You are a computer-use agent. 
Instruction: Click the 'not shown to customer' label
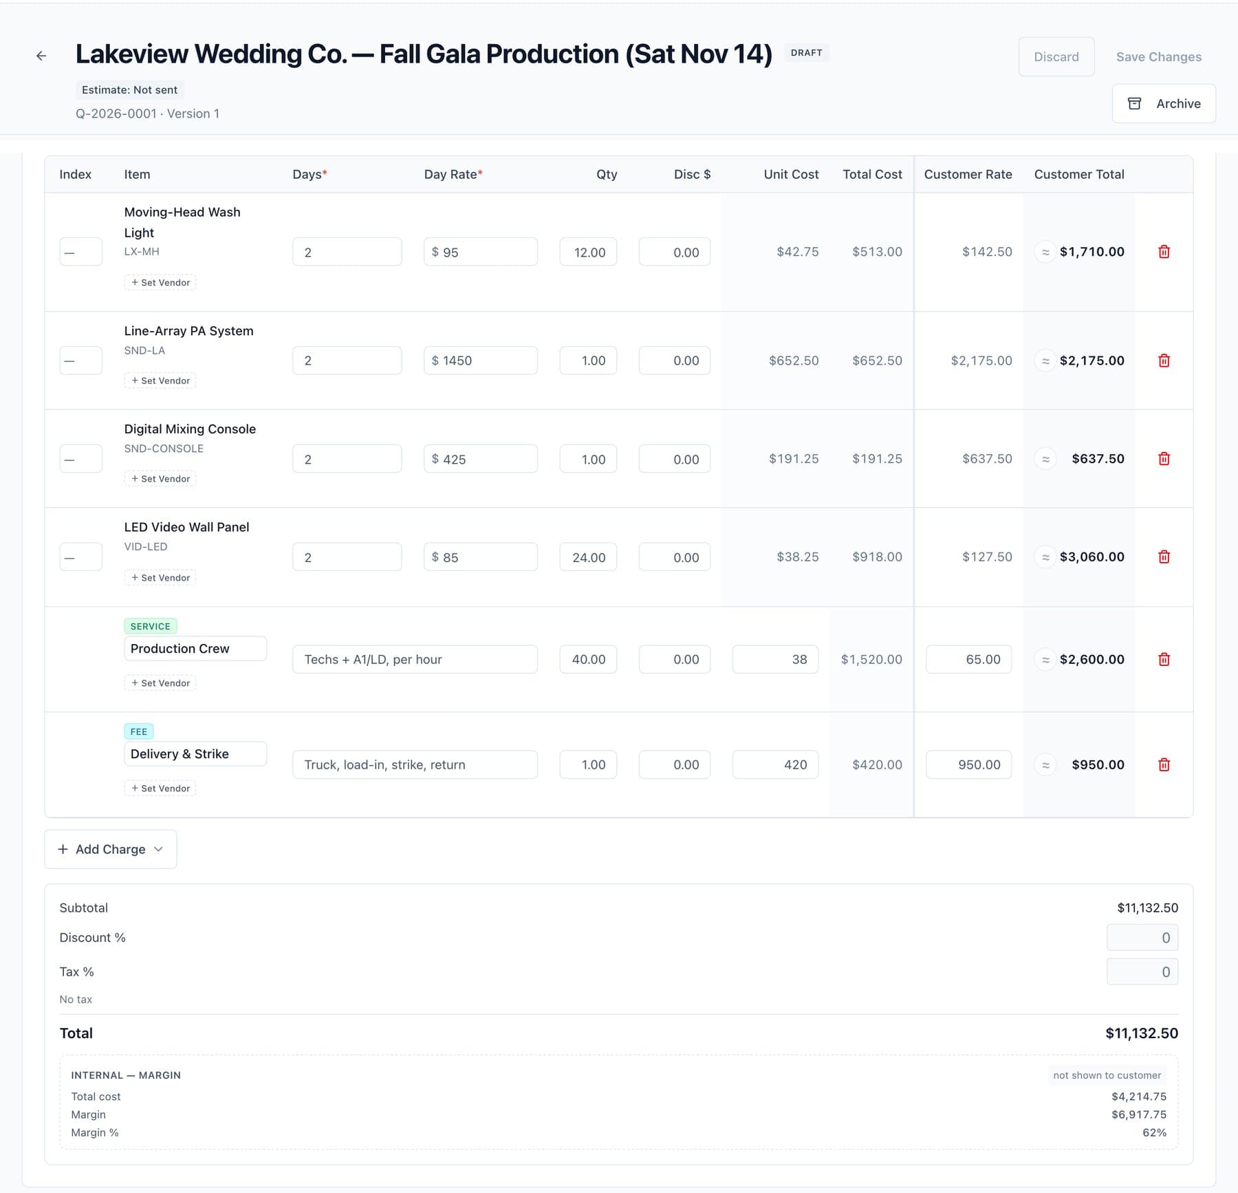point(1107,1075)
